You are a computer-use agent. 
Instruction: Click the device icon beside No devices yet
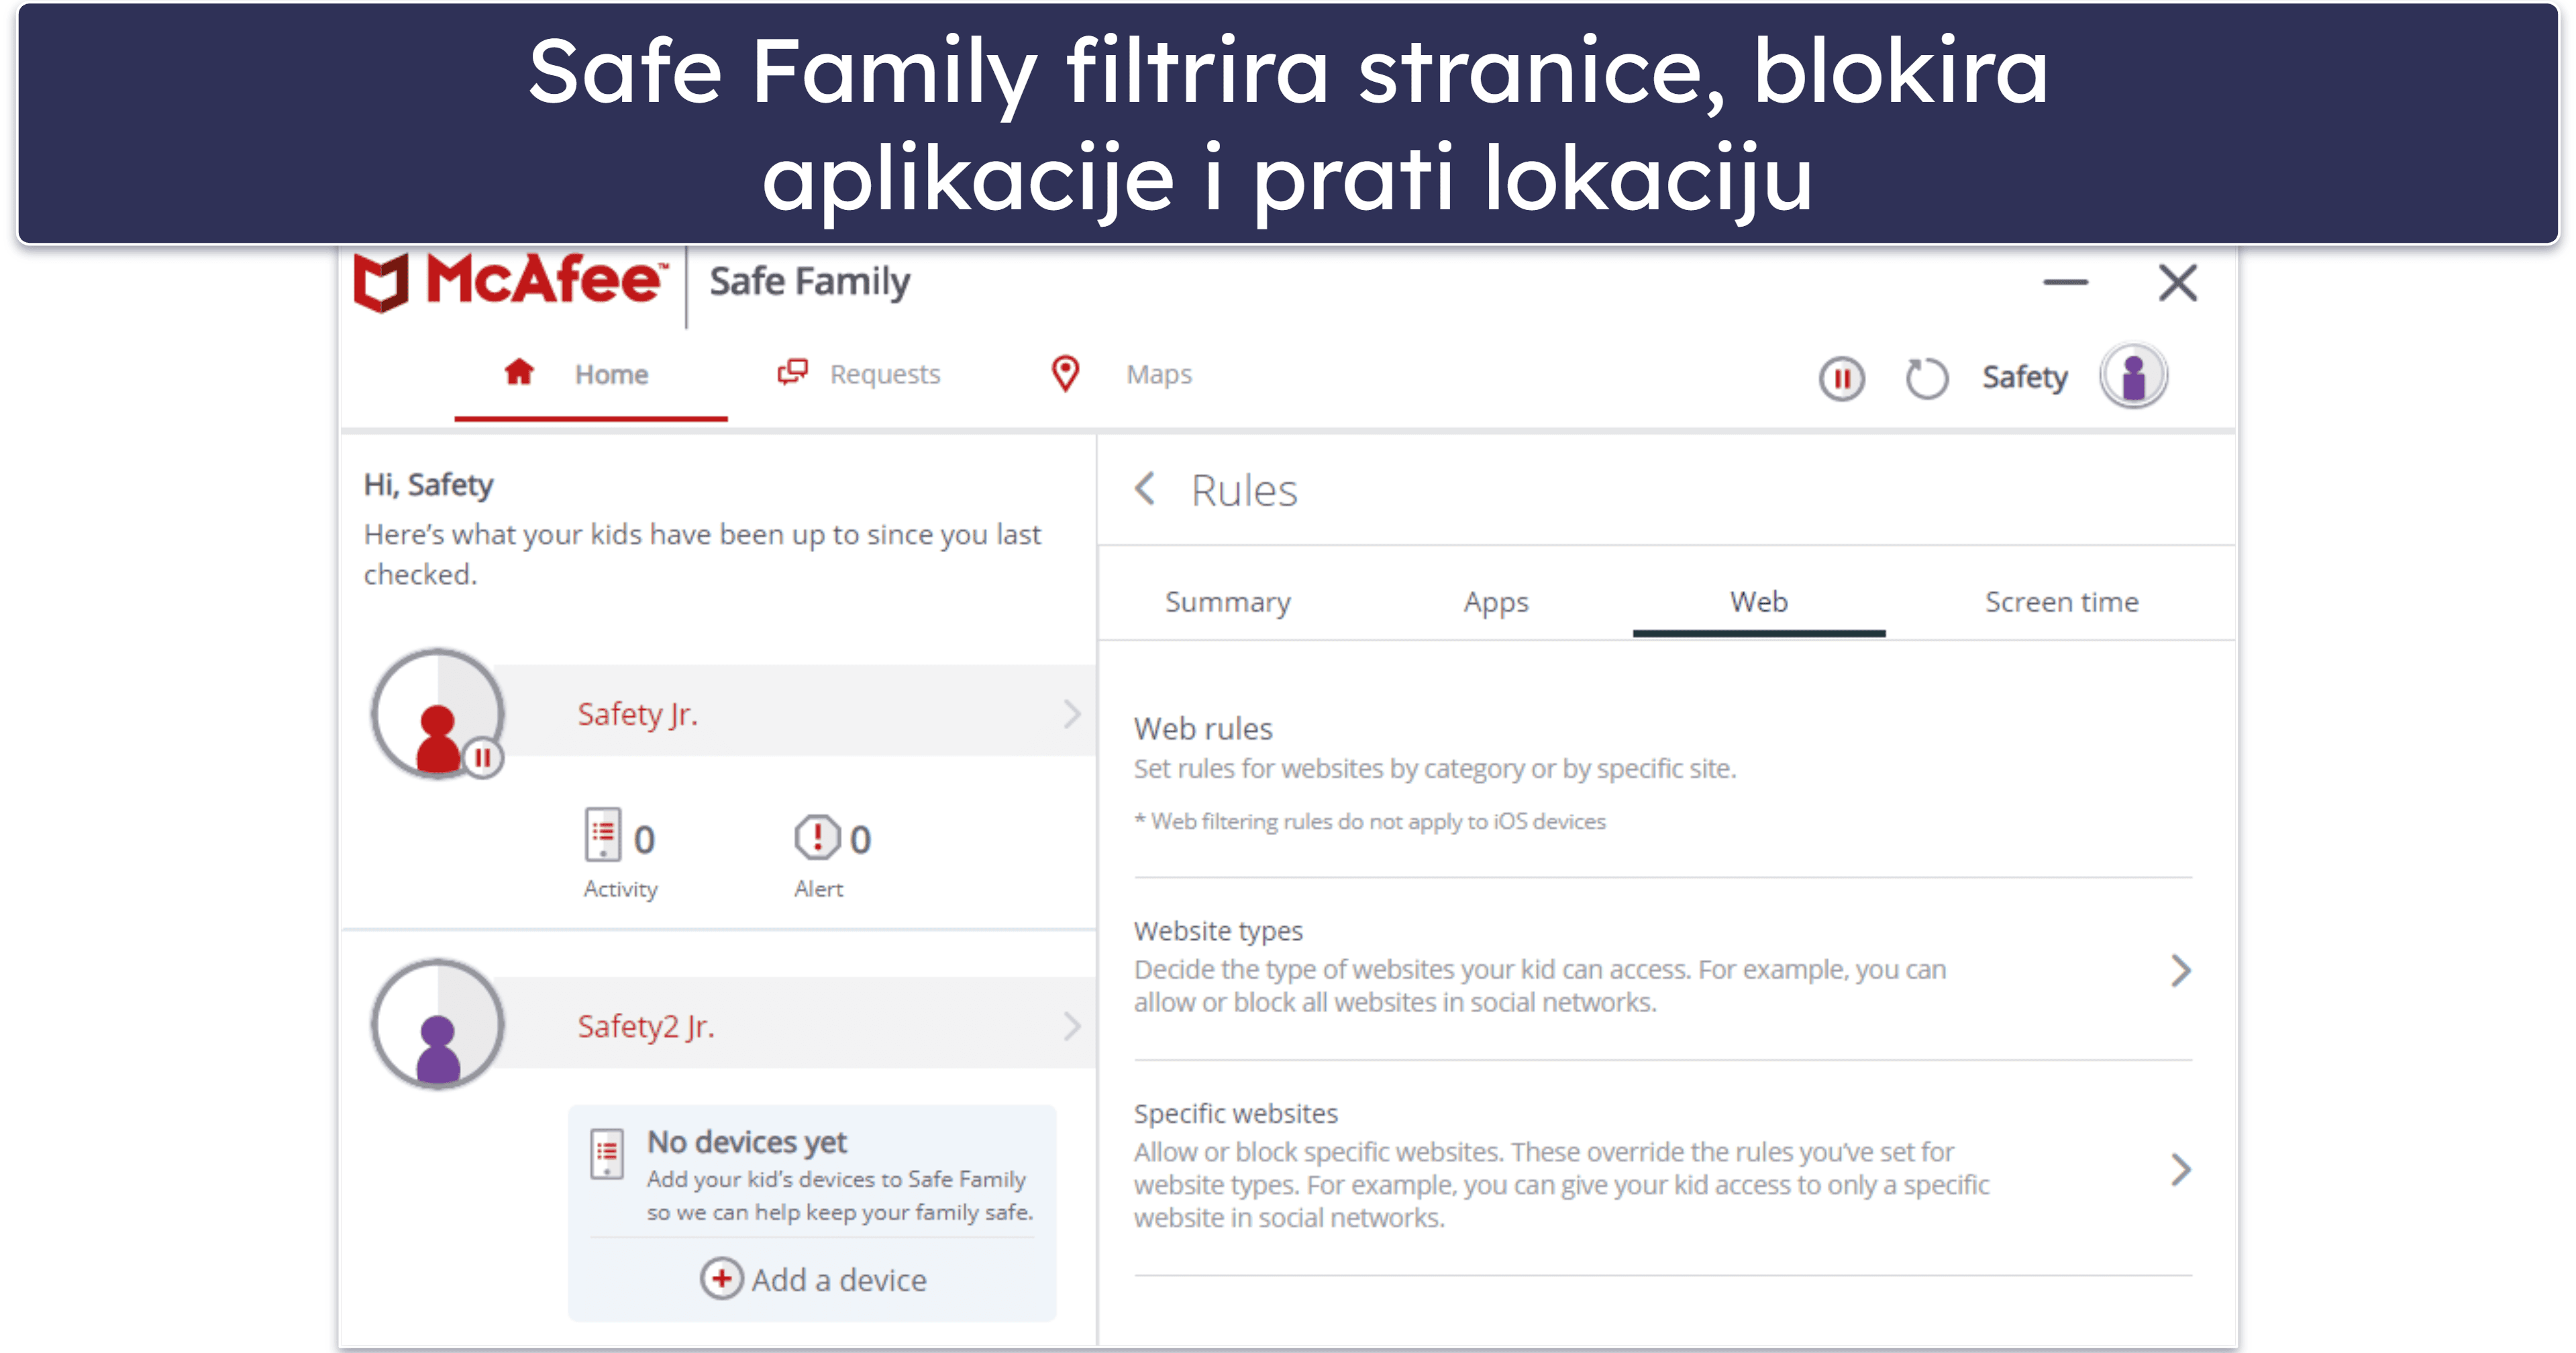(607, 1155)
